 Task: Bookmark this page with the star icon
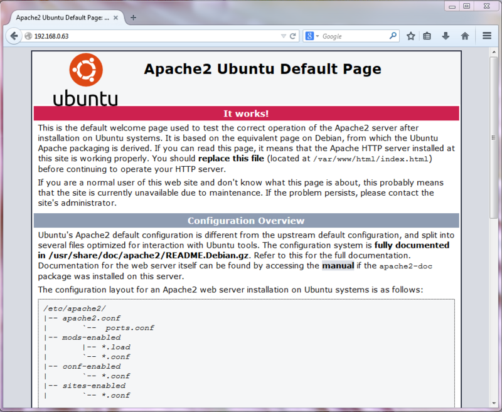pyautogui.click(x=411, y=36)
